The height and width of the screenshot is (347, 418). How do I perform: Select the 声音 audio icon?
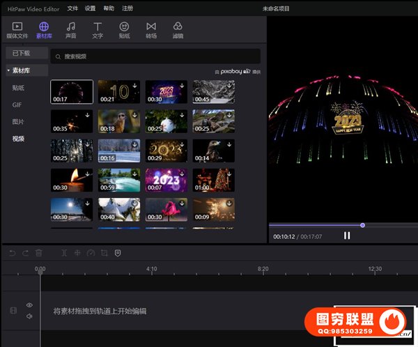pos(71,29)
